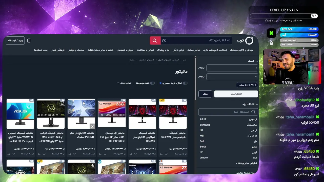Click the red search magnifier button
The height and width of the screenshot is (182, 324).
pyautogui.click(x=155, y=40)
